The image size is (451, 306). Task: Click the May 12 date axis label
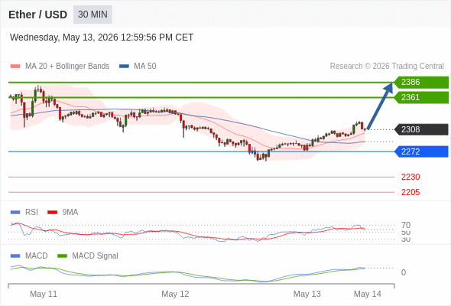pyautogui.click(x=175, y=294)
